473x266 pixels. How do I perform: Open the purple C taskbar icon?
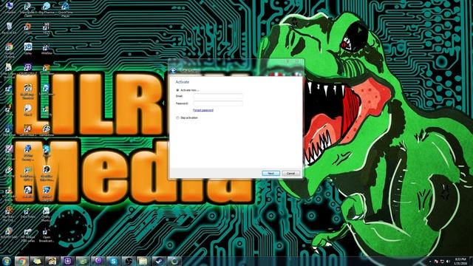pyautogui.click(x=98, y=261)
